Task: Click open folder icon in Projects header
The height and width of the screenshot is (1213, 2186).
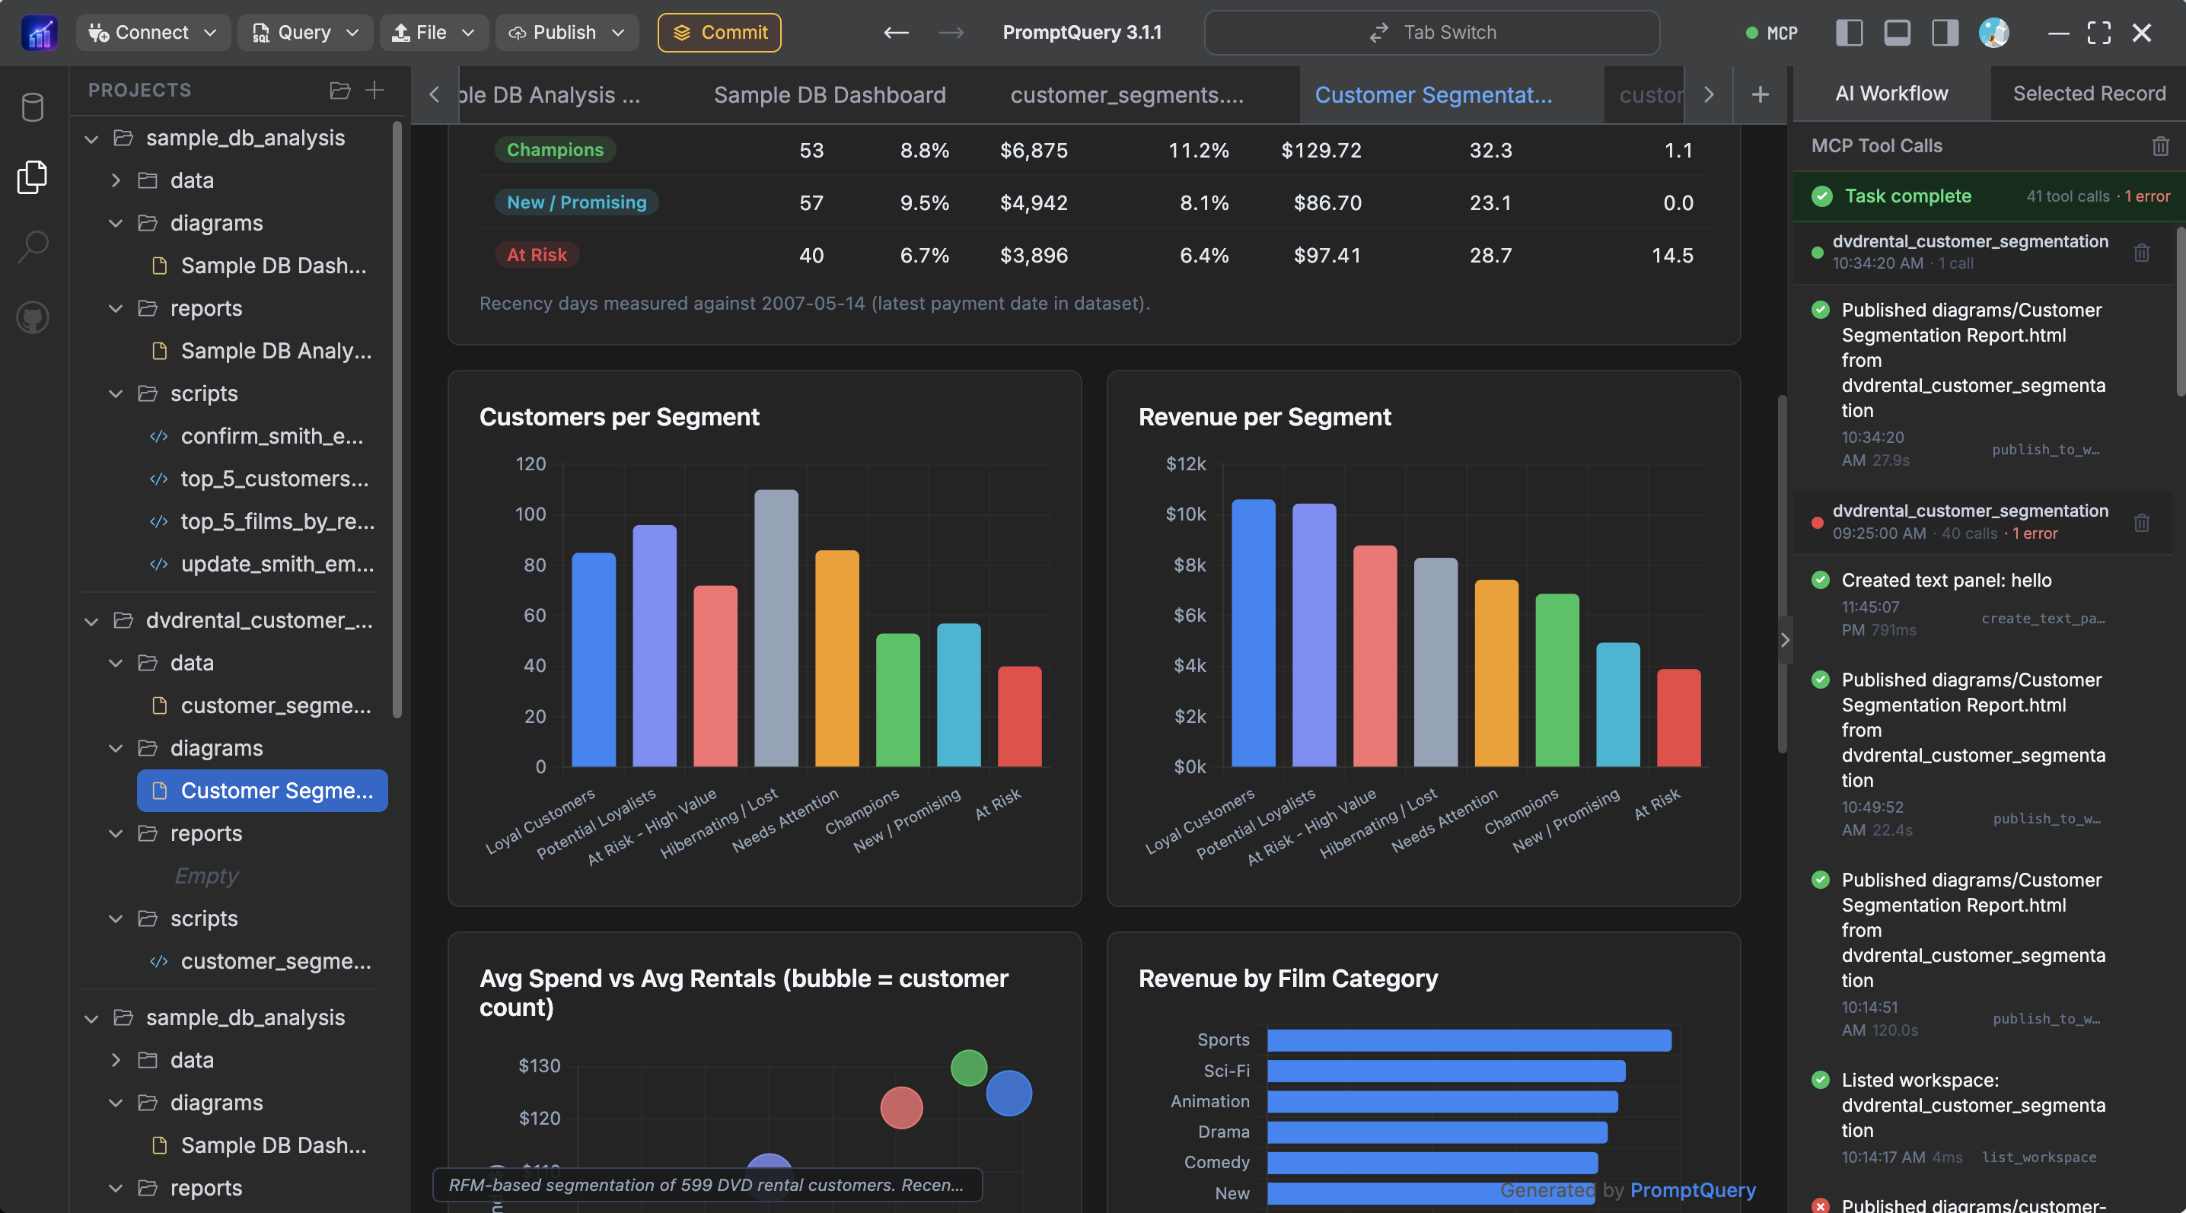Action: click(339, 90)
